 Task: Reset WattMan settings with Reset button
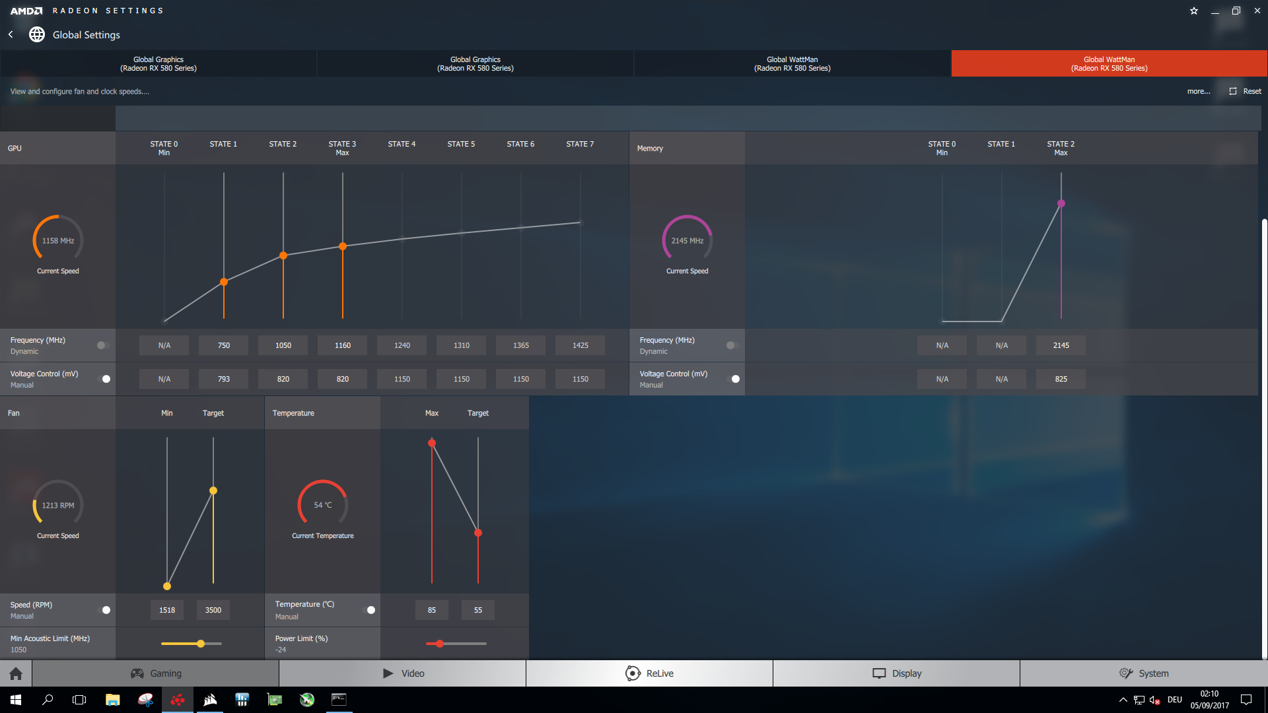[x=1245, y=91]
